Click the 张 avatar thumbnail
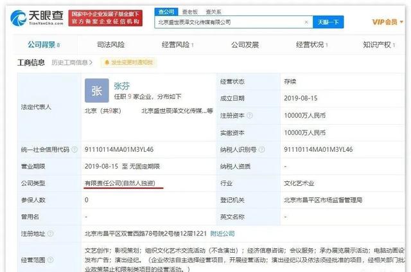 click(x=97, y=91)
